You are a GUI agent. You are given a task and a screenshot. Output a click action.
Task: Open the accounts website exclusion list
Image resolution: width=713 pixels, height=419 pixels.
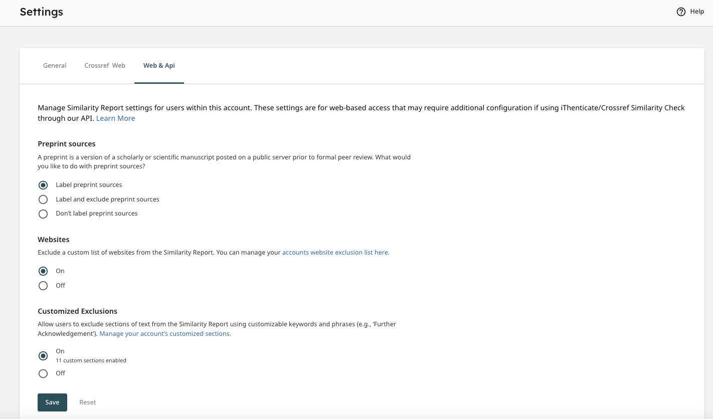pyautogui.click(x=335, y=252)
